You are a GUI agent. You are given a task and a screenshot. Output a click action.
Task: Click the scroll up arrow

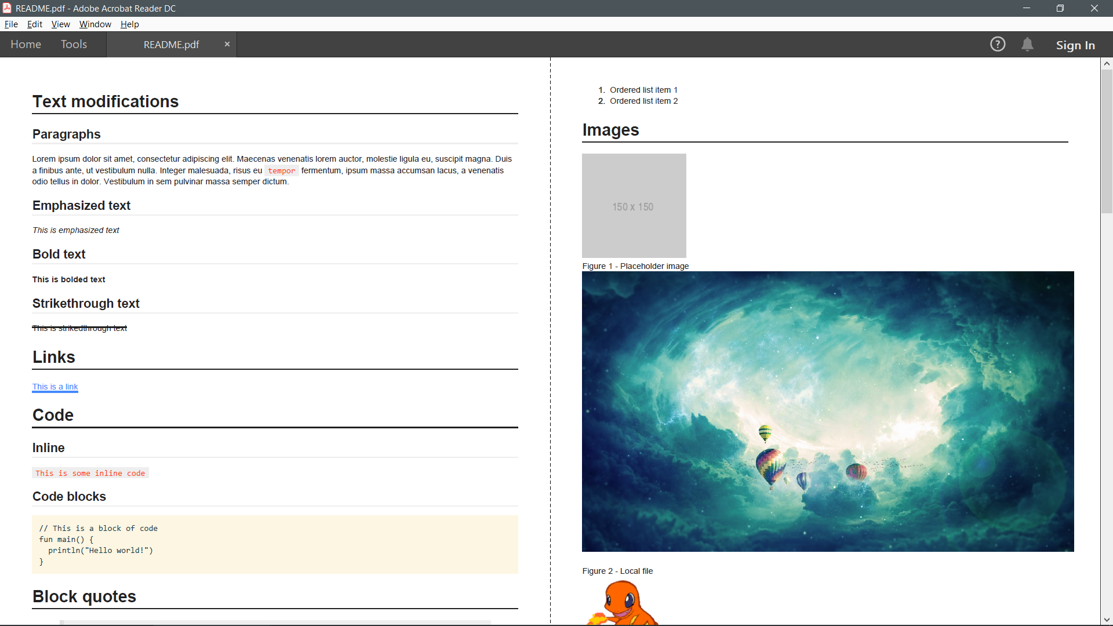tap(1107, 64)
